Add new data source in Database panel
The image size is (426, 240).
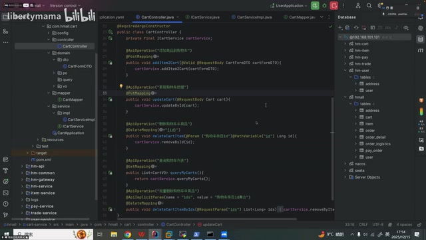click(340, 28)
